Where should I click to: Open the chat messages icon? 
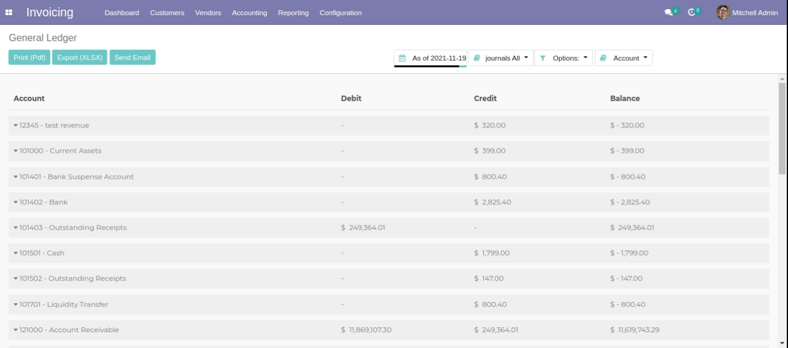[668, 13]
